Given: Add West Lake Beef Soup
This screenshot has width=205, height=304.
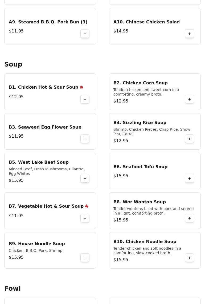Looking at the screenshot, I should (x=85, y=179).
